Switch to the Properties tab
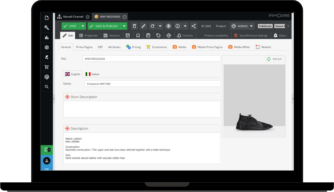 tap(88, 36)
